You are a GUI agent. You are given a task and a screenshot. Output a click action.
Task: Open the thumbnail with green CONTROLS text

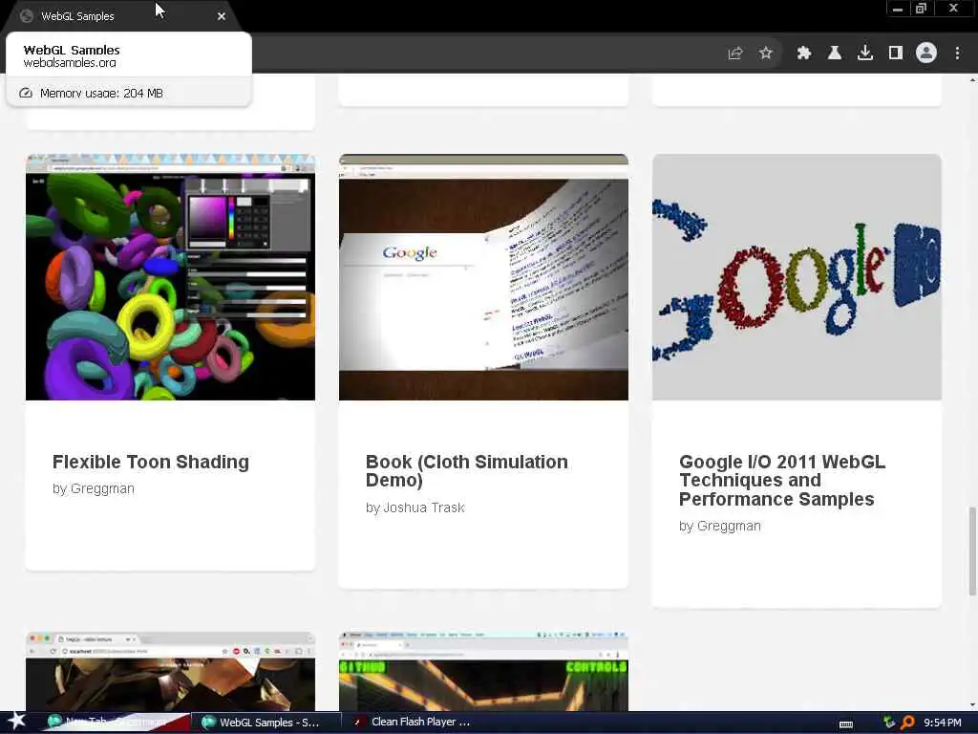coord(483,671)
